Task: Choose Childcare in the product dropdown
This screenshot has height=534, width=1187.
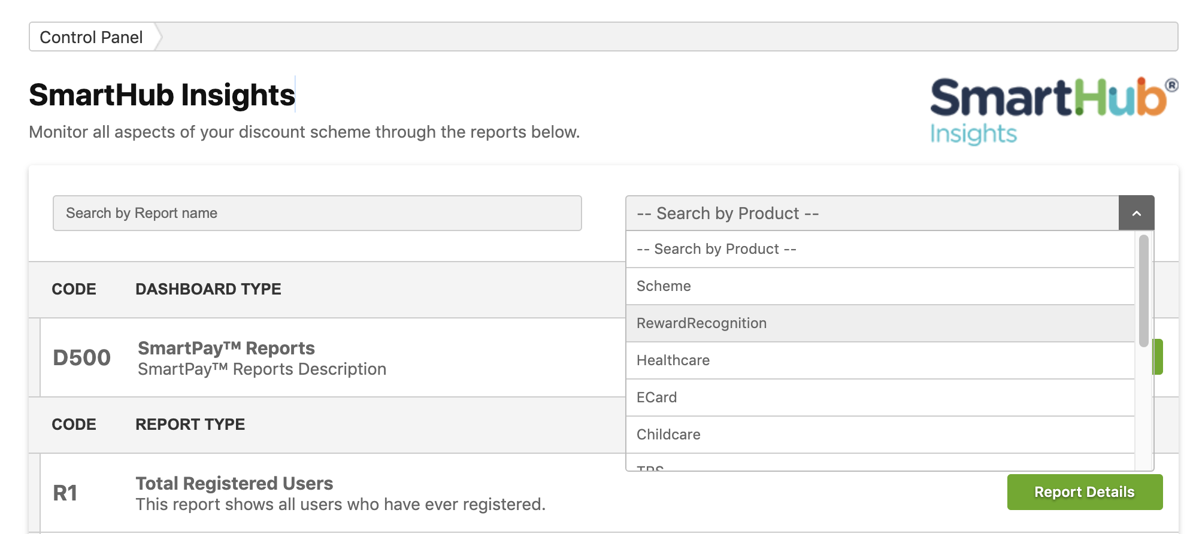Action: coord(880,435)
